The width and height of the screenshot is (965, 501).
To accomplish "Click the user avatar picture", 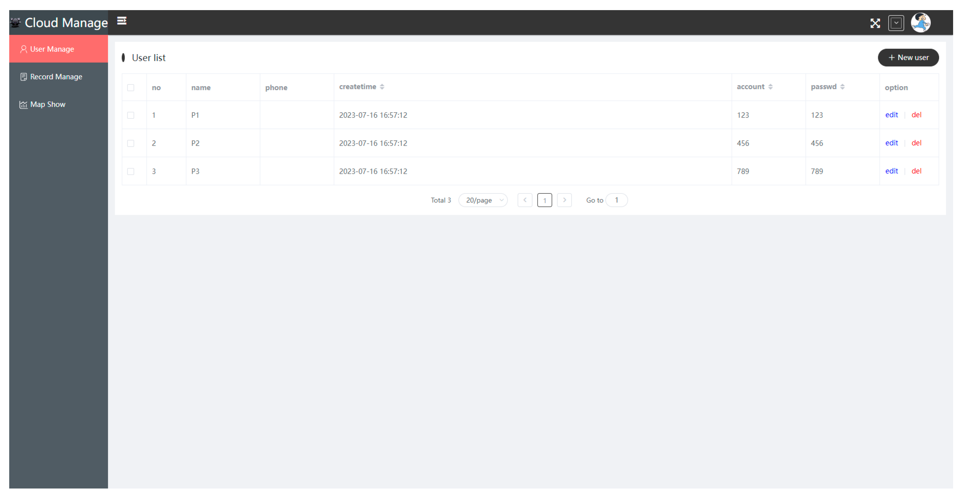I will click(x=920, y=23).
